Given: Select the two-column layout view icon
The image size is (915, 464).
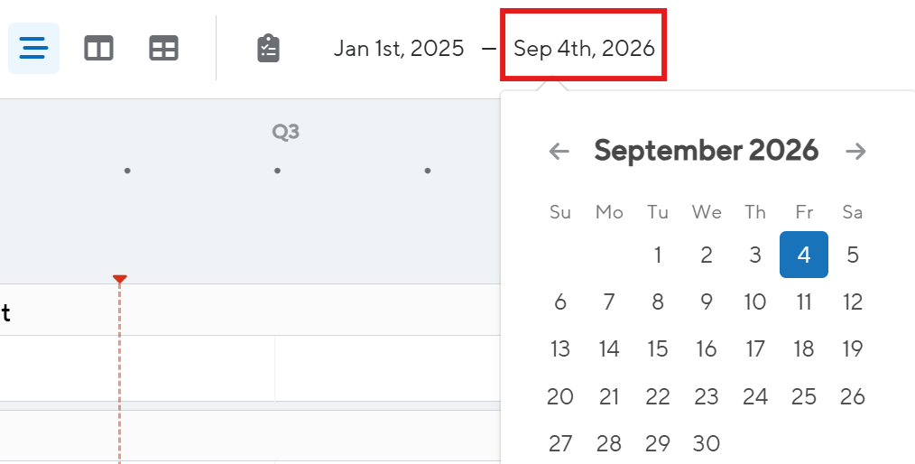Looking at the screenshot, I should click(x=98, y=48).
